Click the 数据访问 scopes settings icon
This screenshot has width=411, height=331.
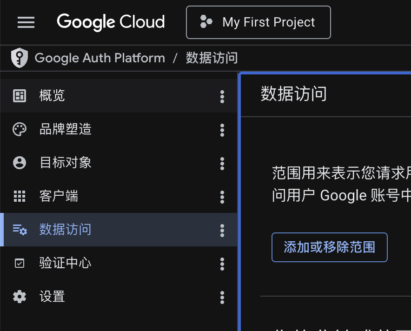pyautogui.click(x=19, y=230)
